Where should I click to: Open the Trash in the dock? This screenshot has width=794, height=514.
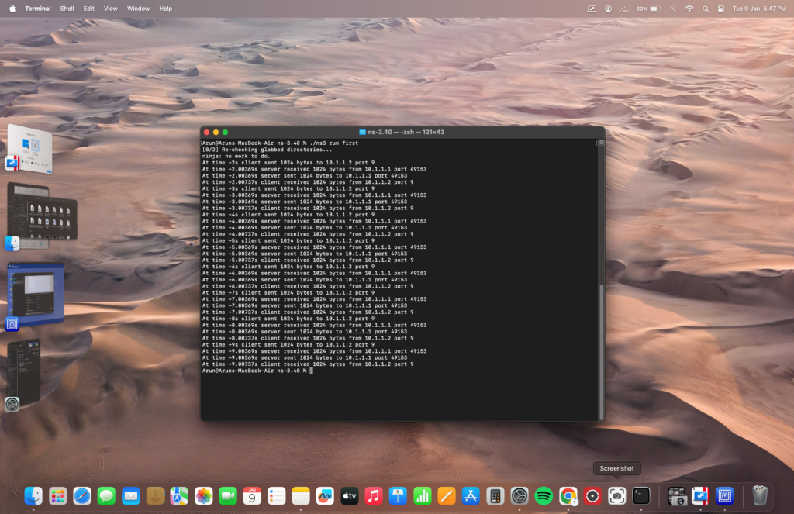[760, 496]
